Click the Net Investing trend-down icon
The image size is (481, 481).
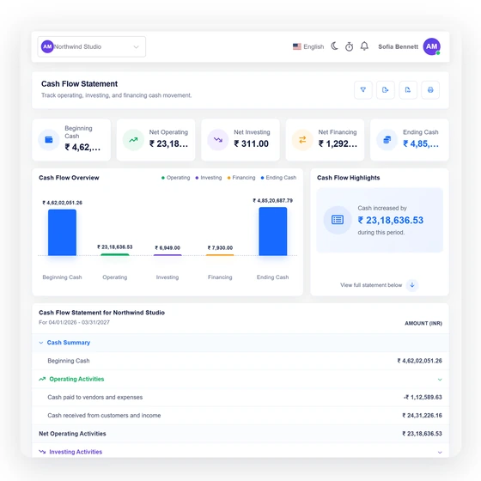(218, 140)
